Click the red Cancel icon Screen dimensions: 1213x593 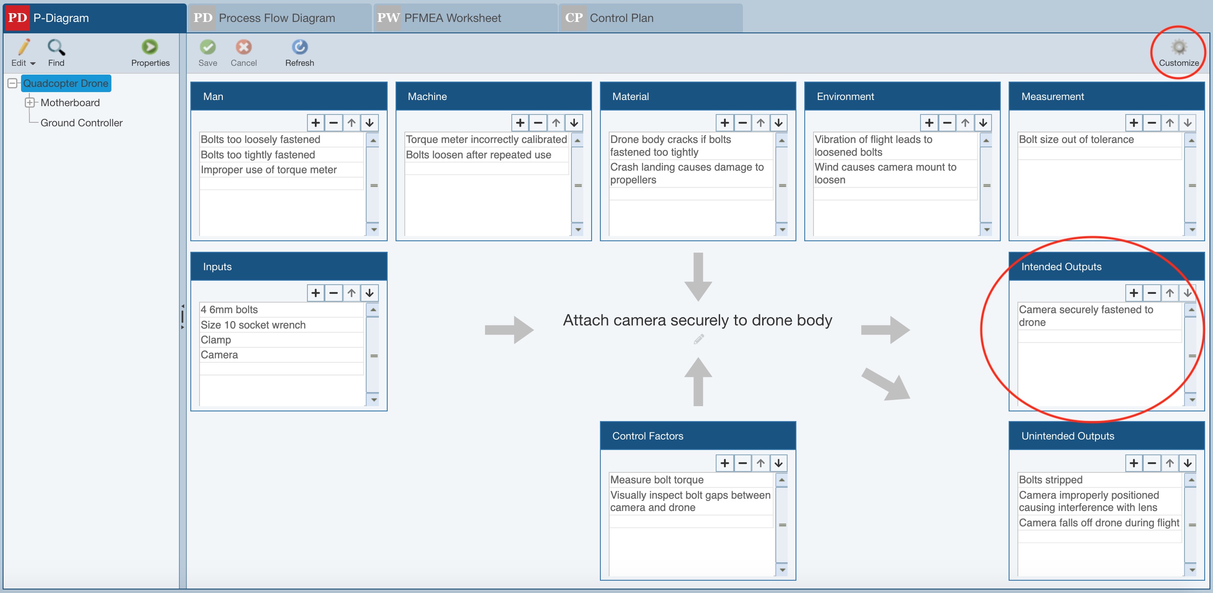[243, 47]
